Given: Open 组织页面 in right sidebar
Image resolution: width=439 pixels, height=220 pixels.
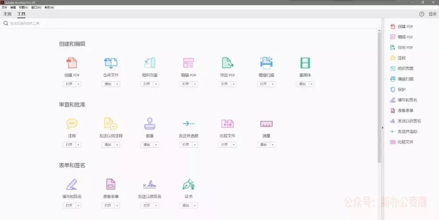Looking at the screenshot, I should (x=402, y=69).
